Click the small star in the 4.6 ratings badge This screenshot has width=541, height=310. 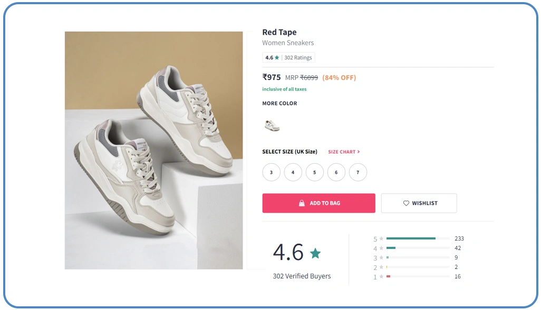tap(278, 58)
